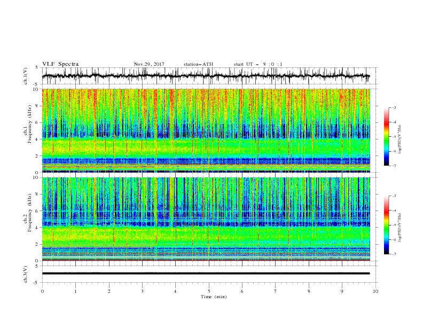Click the ch.1 color bar "log(PSD)(V²/Hz)" caption
The height and width of the screenshot is (327, 423).
point(399,139)
